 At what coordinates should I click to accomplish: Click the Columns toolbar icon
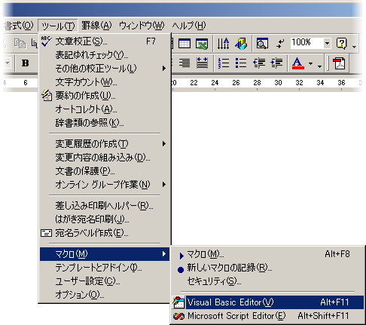(223, 44)
